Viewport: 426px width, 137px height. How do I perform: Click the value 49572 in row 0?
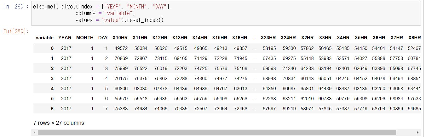coord(121,48)
